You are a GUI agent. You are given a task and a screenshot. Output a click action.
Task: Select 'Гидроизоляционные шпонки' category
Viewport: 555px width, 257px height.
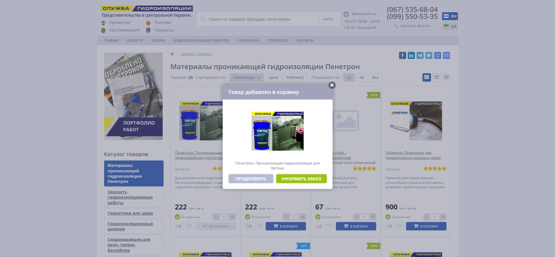click(134, 227)
